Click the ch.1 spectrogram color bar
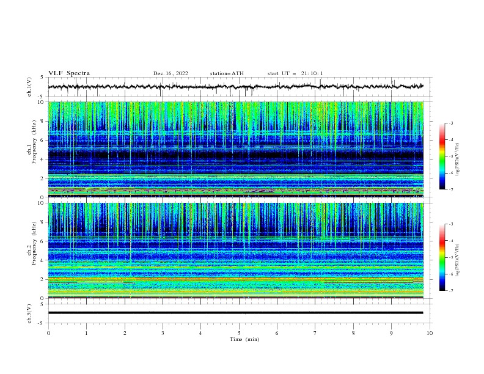The image size is (484, 374). [442, 156]
